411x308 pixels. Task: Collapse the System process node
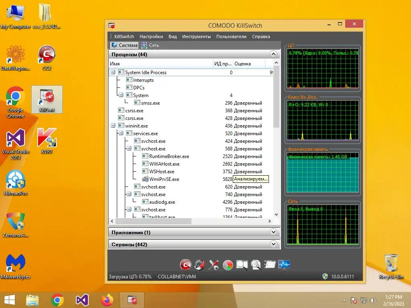[x=121, y=95]
